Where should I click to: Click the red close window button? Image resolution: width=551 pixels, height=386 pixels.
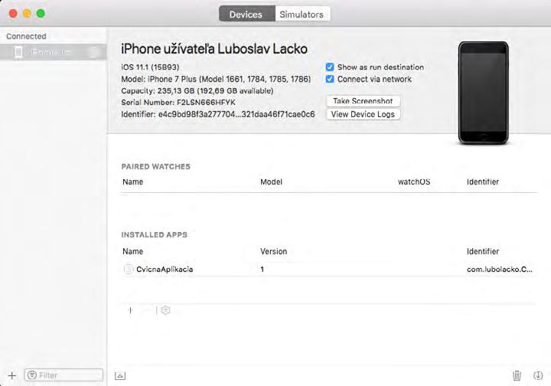[13, 13]
